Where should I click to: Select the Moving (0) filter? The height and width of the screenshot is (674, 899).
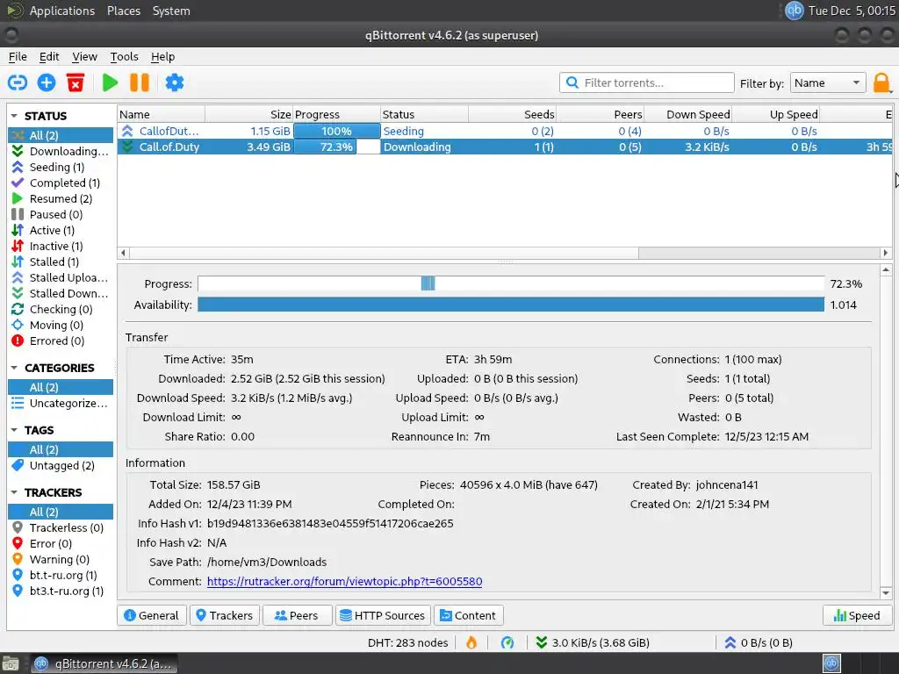(x=61, y=325)
